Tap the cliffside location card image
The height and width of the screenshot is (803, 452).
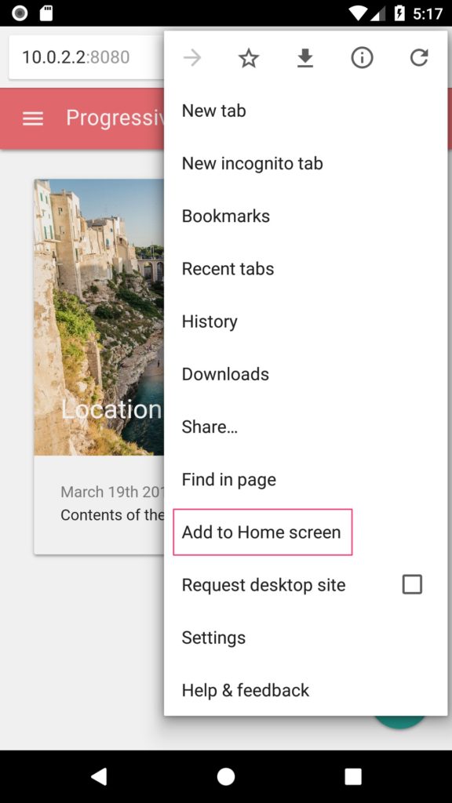coord(99,317)
